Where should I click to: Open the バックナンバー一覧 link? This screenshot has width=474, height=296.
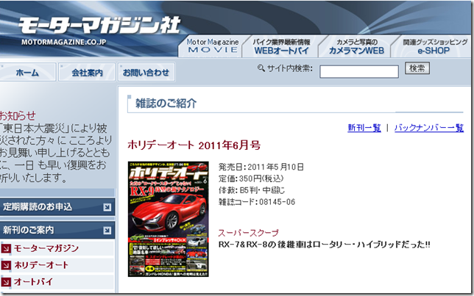pos(429,128)
